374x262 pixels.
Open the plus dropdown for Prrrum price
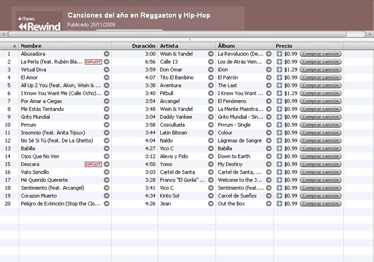(279, 125)
